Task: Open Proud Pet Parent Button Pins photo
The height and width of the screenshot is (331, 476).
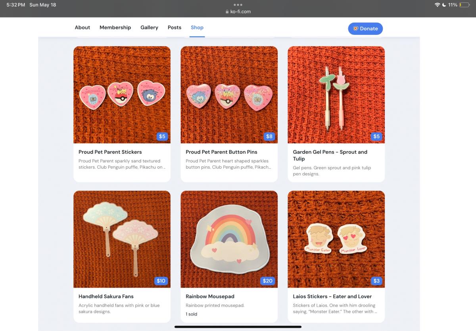Action: [x=229, y=95]
